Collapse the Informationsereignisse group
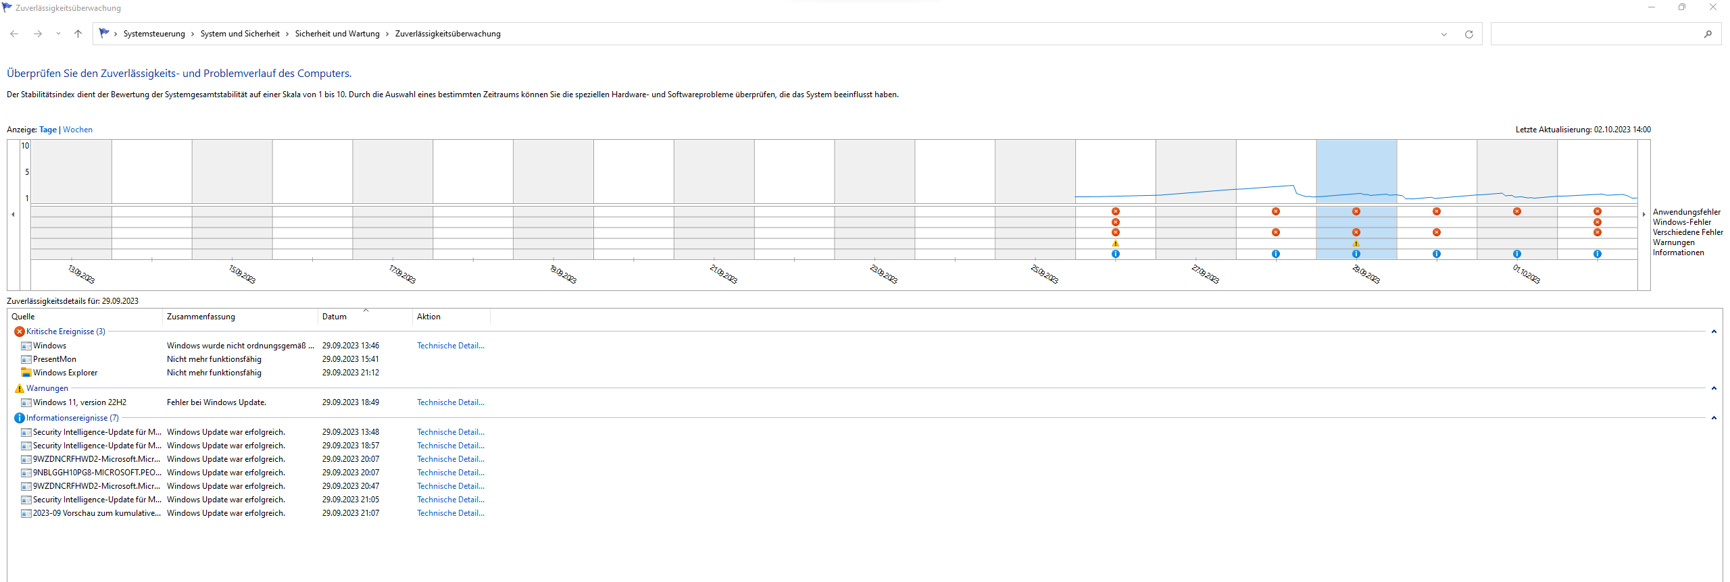Image resolution: width=1730 pixels, height=582 pixels. point(1714,418)
